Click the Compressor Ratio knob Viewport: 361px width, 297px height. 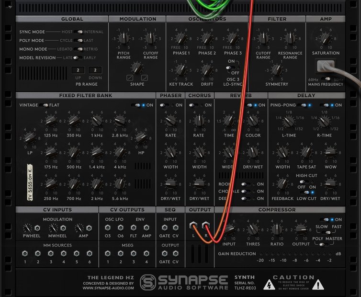(276, 230)
